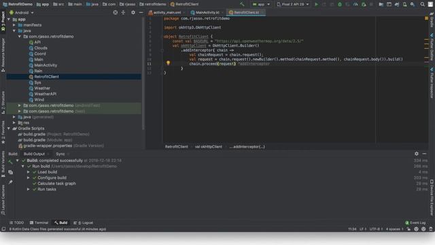The width and height of the screenshot is (435, 245).
Task: Switch to the MainActivity.kt editor tab
Action: click(207, 12)
